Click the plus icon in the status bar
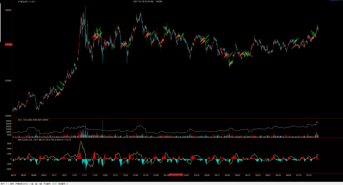 36,184
